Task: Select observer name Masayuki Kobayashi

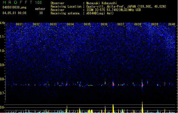Action: click(x=102, y=3)
